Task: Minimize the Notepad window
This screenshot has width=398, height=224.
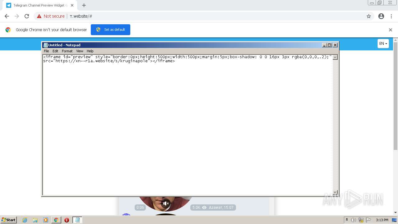Action: click(x=324, y=45)
